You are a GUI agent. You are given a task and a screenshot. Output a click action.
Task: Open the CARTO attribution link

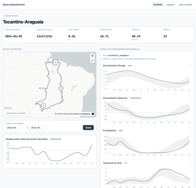(x=60, y=114)
